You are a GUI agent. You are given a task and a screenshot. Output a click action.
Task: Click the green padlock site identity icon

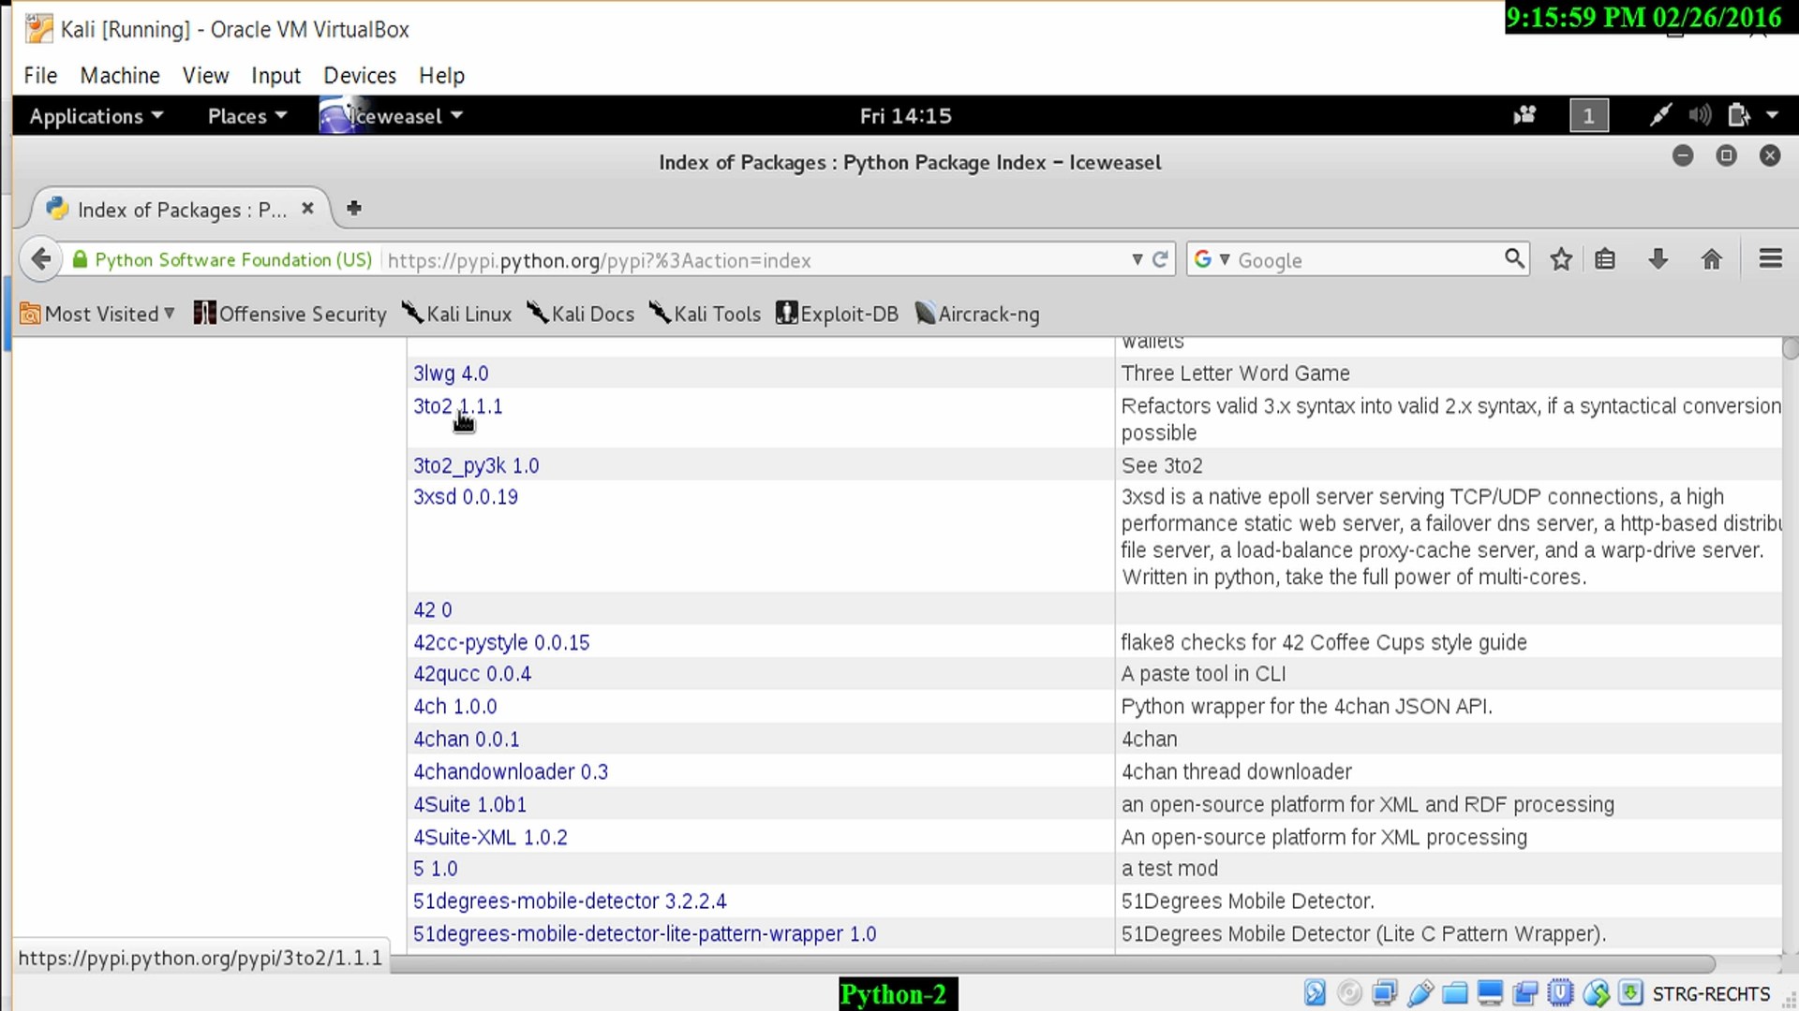[x=80, y=260]
